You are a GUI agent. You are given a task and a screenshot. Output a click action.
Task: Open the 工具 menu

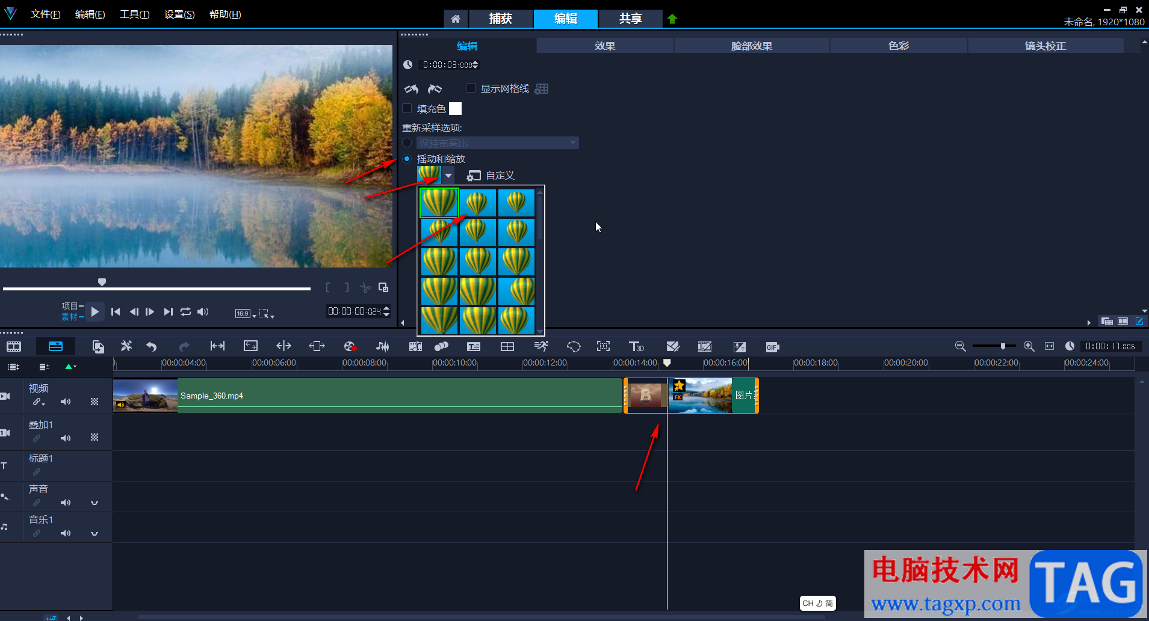[134, 14]
